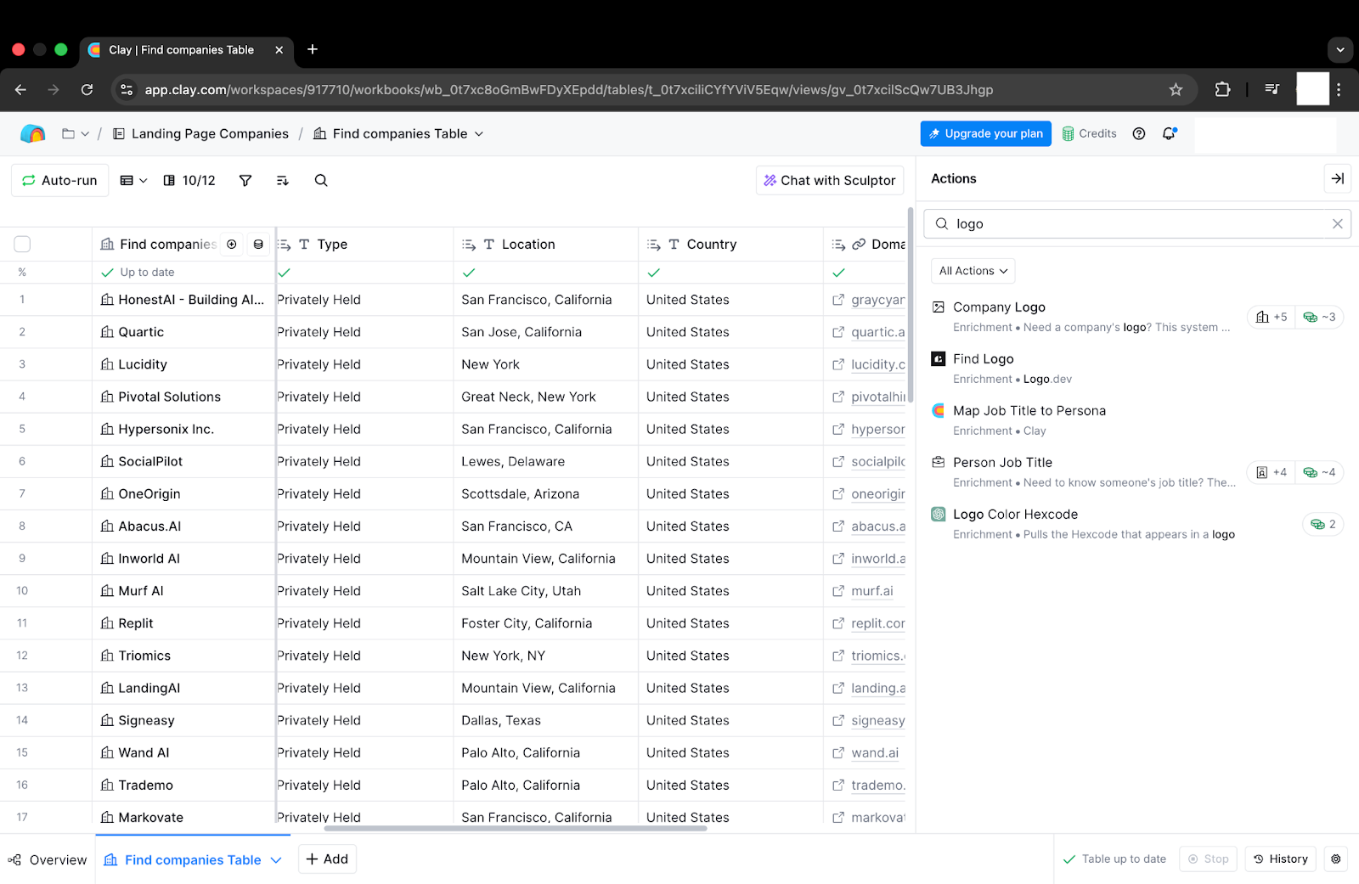
Task: Select the Clay browser tab
Action: click(x=187, y=49)
